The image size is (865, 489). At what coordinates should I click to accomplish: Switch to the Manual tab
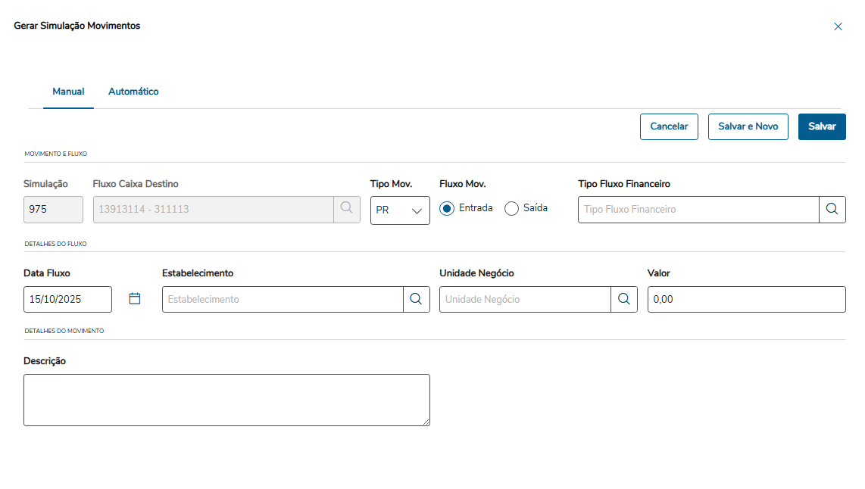point(68,92)
